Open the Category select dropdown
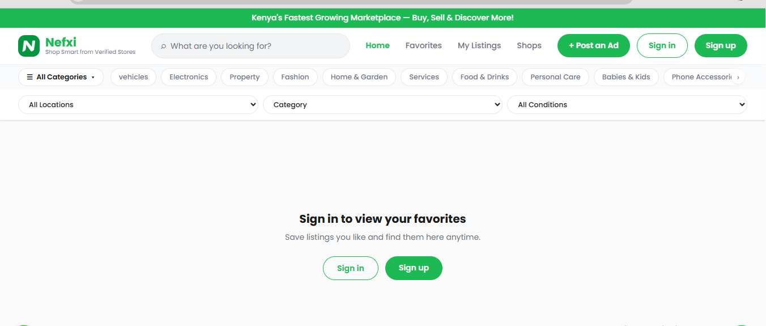Viewport: 766px width, 326px height. point(382,105)
